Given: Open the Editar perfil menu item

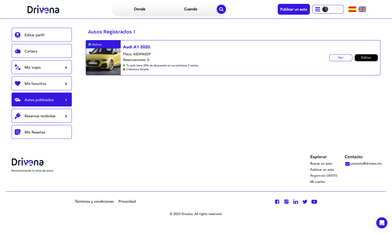Looking at the screenshot, I should (x=42, y=35).
